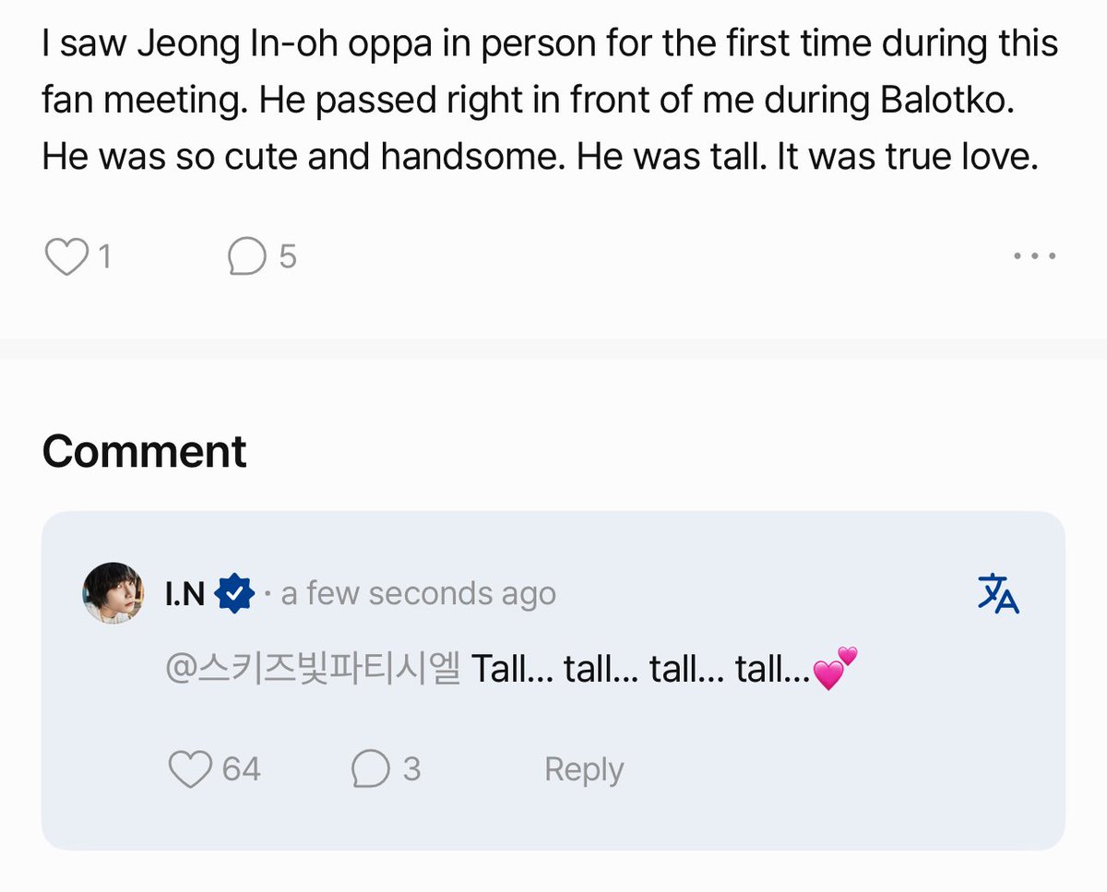
Task: Select the Comment section heading
Action: (x=144, y=451)
